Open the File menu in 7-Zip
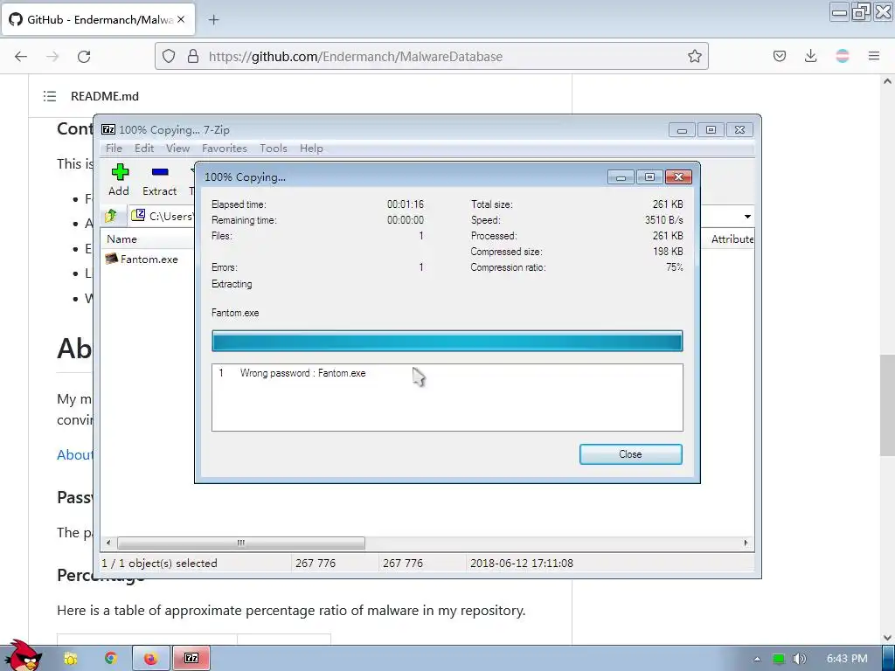Image resolution: width=895 pixels, height=671 pixels. coord(114,149)
